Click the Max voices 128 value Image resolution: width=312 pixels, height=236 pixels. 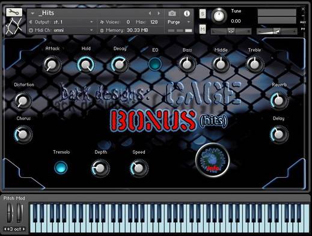pyautogui.click(x=154, y=22)
